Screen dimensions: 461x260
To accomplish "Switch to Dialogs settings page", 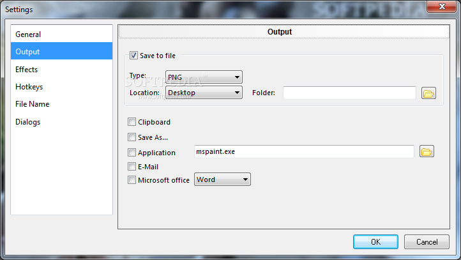I will point(61,122).
